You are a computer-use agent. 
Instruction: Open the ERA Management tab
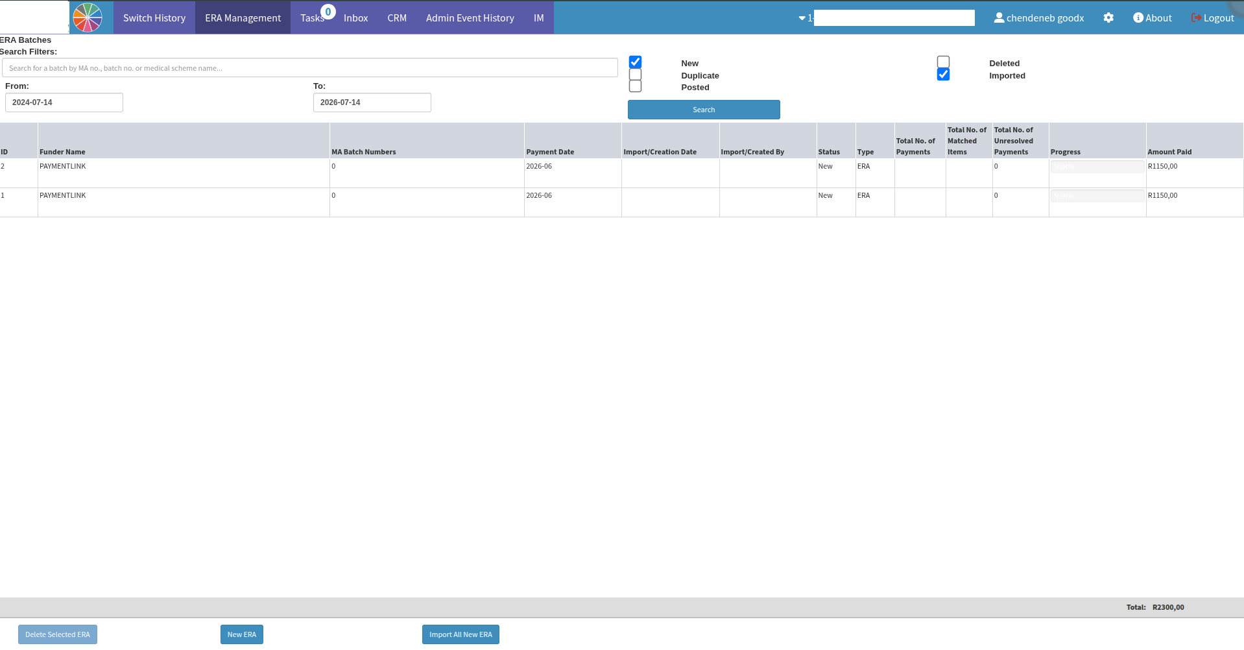tap(243, 18)
